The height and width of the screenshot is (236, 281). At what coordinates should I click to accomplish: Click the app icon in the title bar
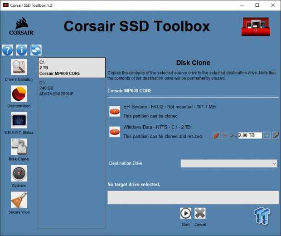6,5
